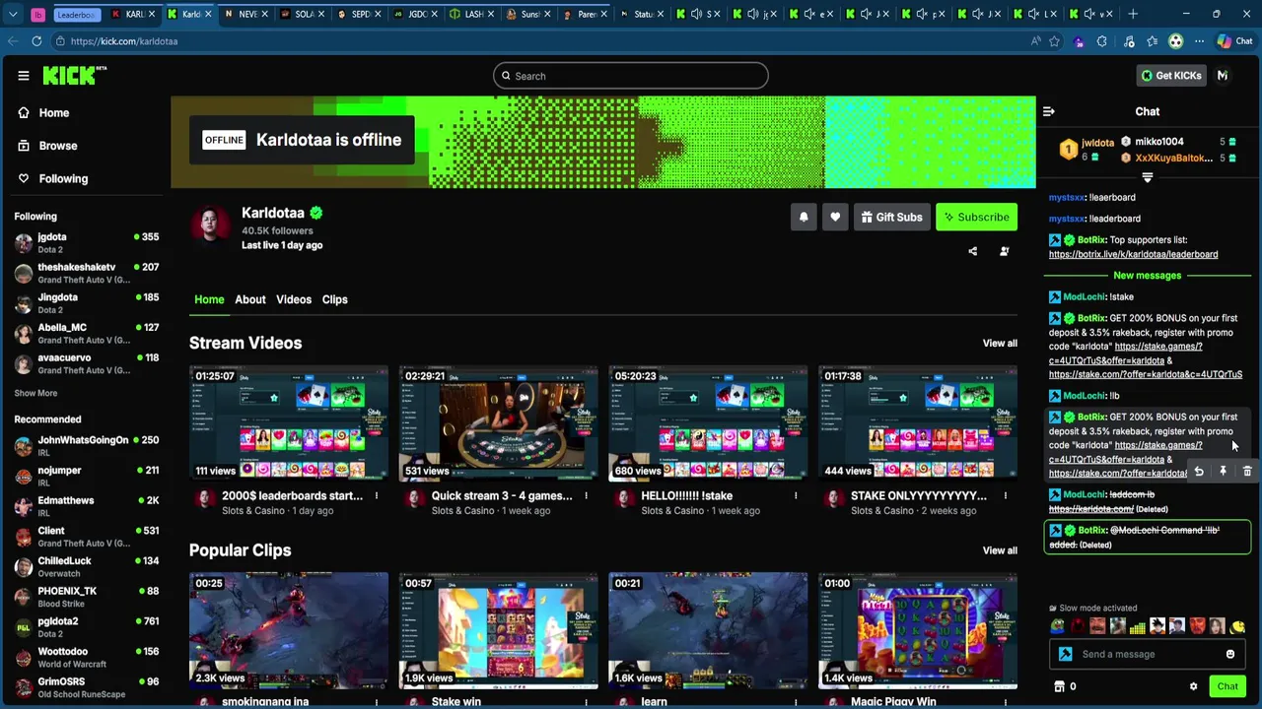Click the Gift Subs button
Viewport: 1262px width, 709px height.
[x=891, y=217]
